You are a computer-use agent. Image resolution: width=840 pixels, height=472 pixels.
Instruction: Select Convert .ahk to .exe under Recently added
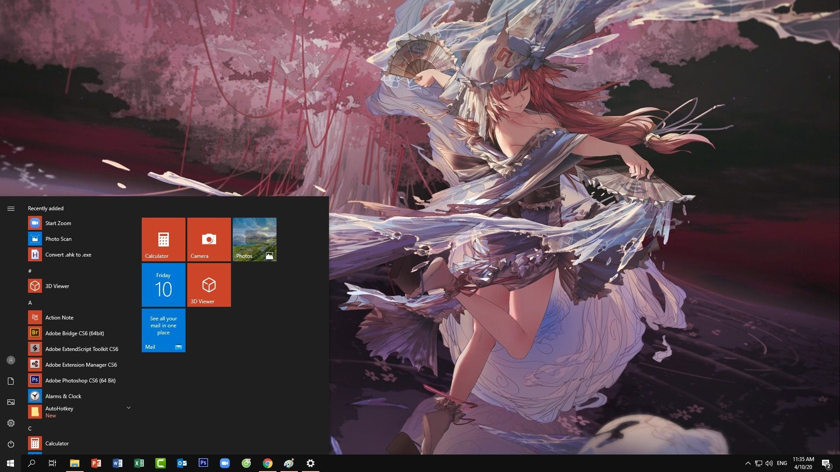pyautogui.click(x=69, y=254)
